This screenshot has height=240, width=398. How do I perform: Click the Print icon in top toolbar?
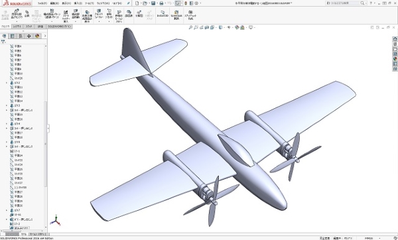point(161,3)
